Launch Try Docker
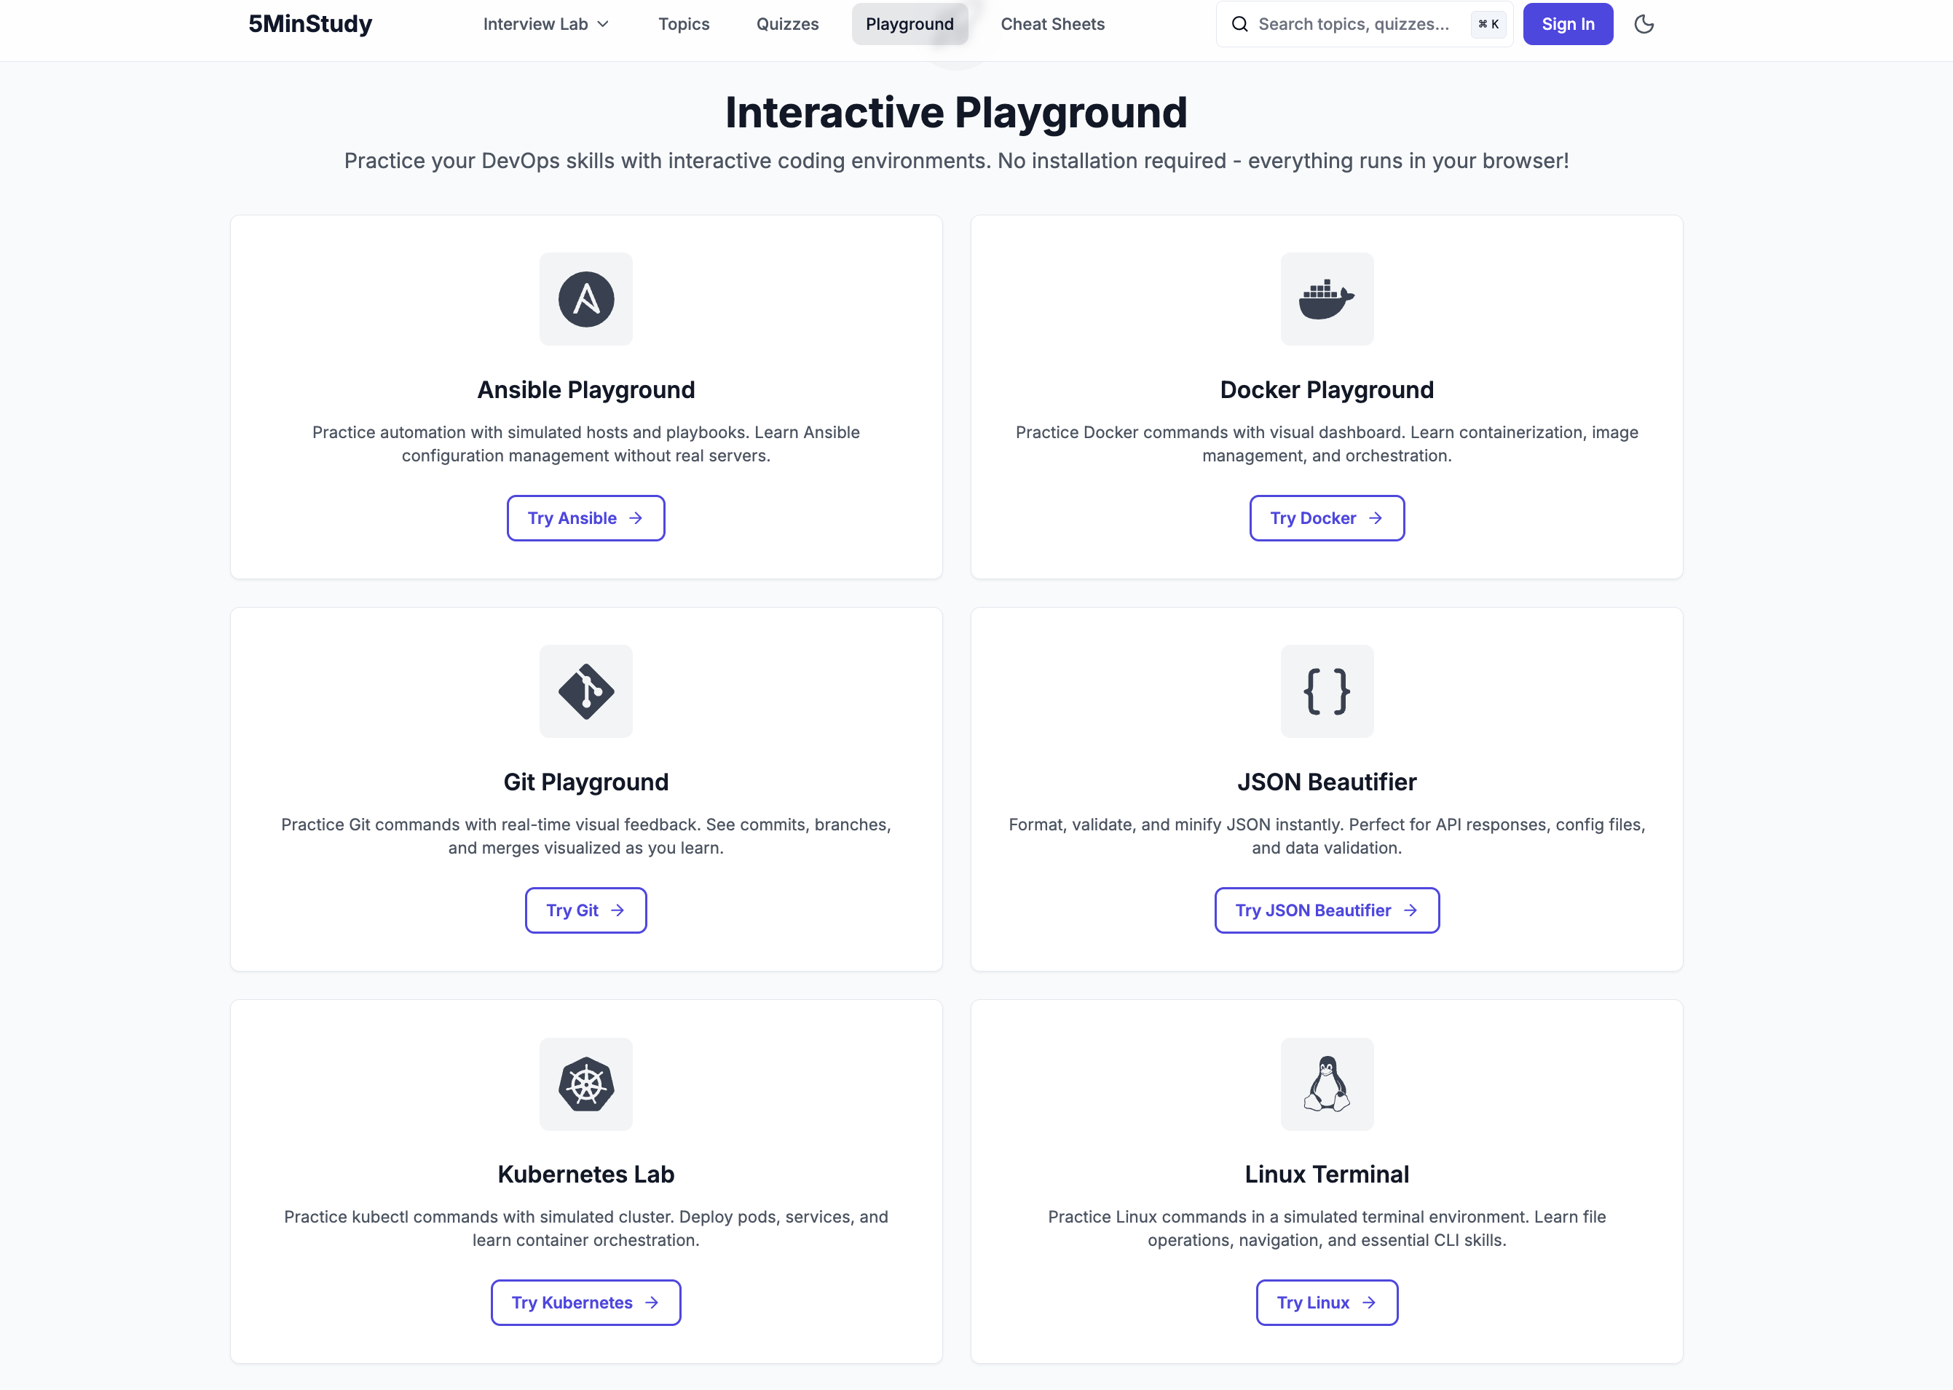 point(1326,518)
